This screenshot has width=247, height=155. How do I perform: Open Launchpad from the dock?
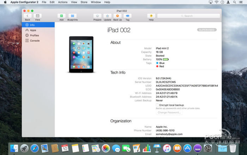(x=24, y=149)
